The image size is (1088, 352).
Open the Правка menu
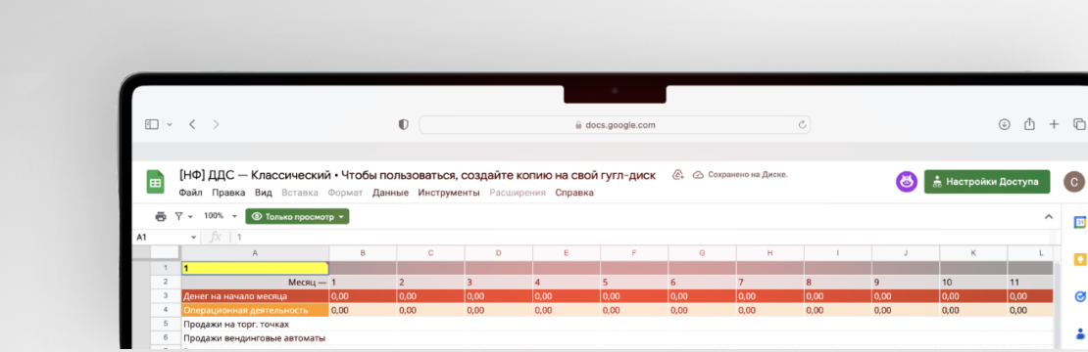point(229,193)
